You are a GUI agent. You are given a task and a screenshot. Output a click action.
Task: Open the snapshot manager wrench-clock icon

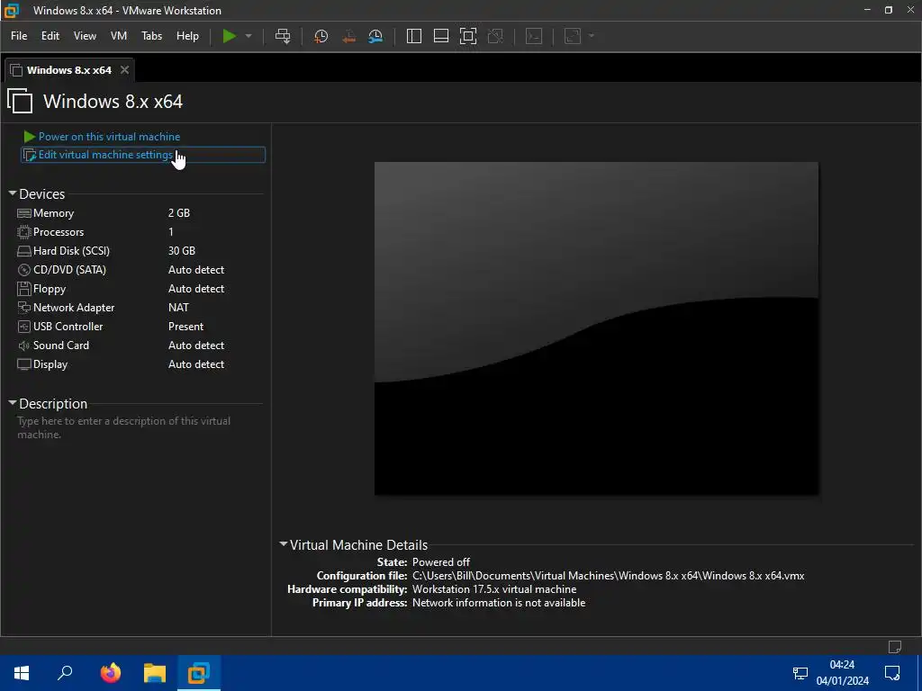pos(375,36)
